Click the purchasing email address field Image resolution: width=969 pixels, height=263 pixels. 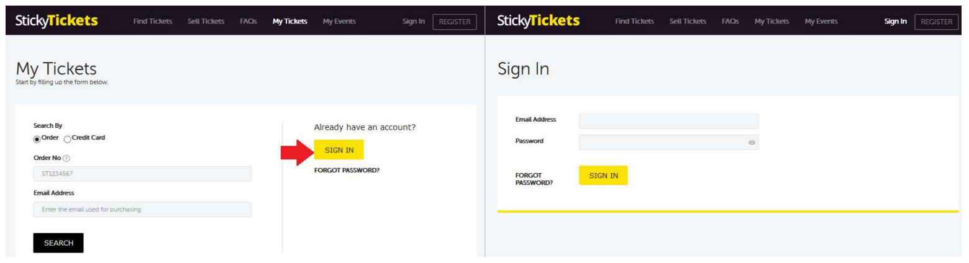[x=142, y=210]
